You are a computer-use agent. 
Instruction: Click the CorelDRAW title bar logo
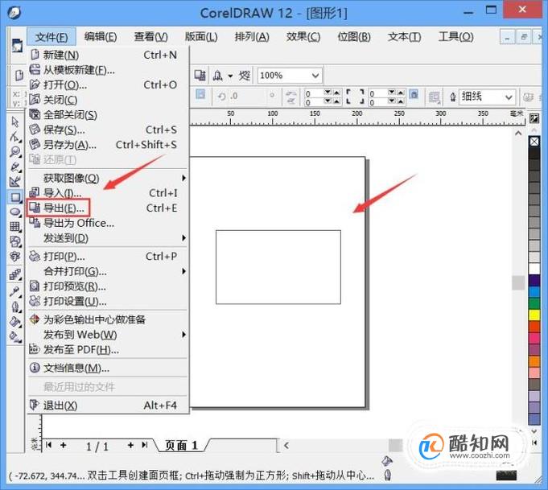[x=14, y=13]
